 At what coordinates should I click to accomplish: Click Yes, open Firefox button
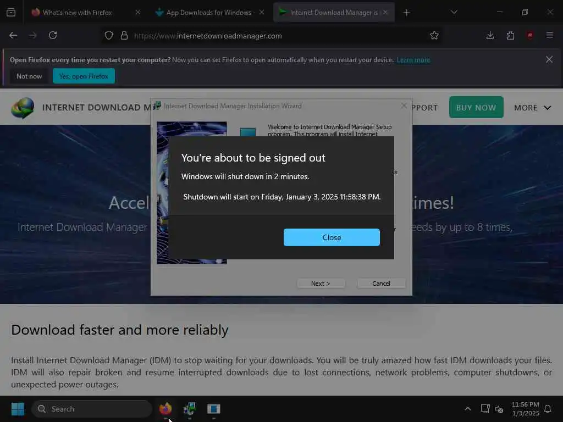click(84, 76)
